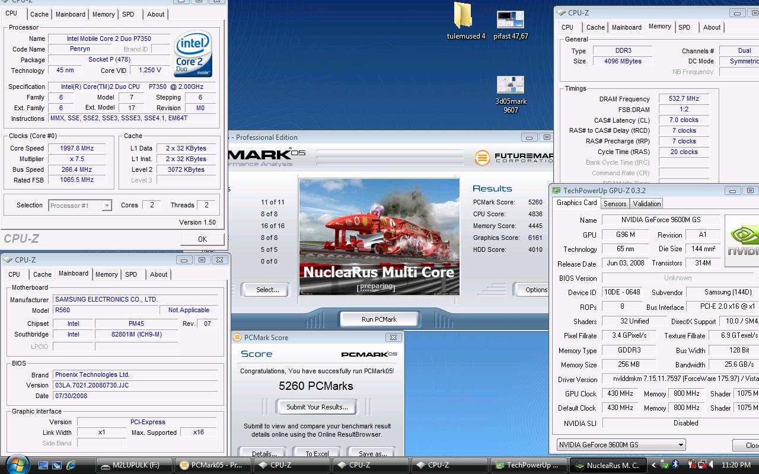Click the BIOS Version field 03LA.7021.20080730.JJC
759x474 pixels.
click(135, 385)
